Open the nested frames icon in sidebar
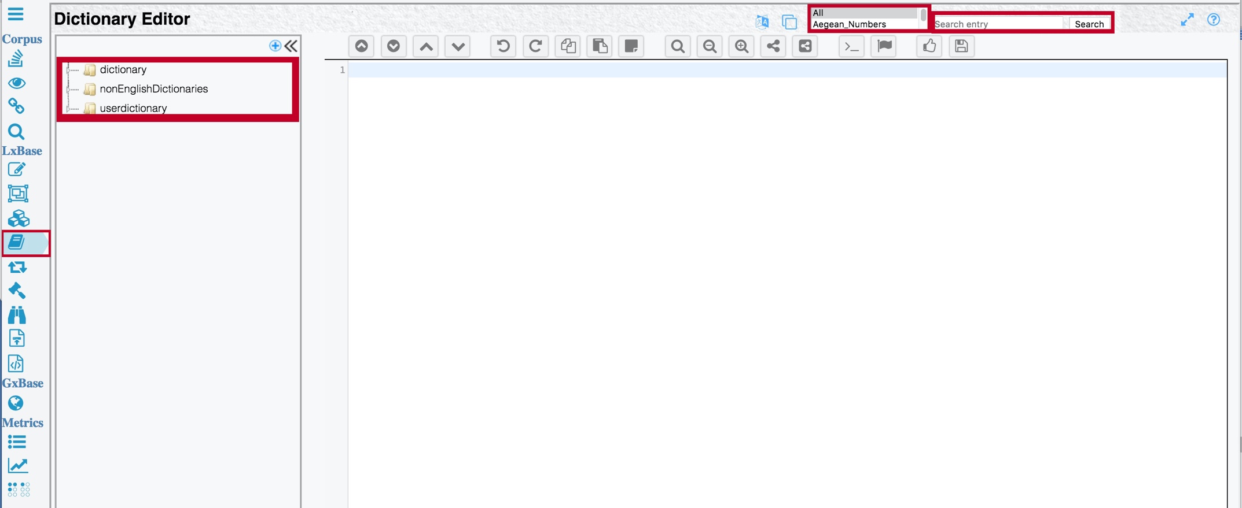Viewport: 1242px width, 508px height. click(18, 194)
